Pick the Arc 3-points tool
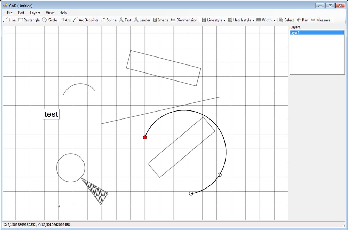This screenshot has width=348, height=230. (x=86, y=20)
